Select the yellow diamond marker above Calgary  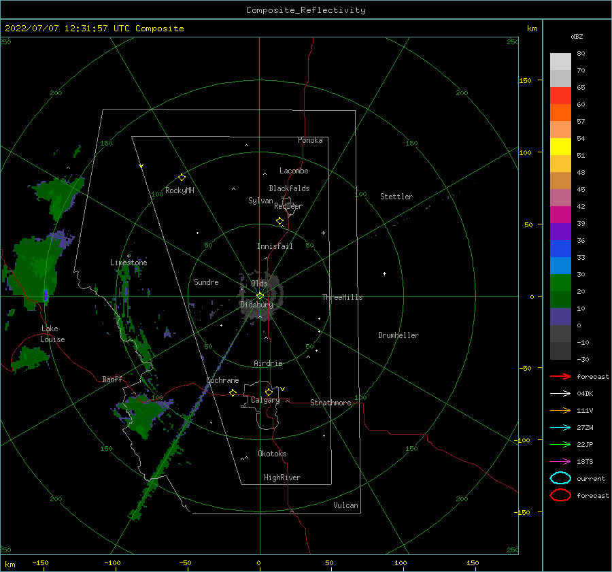tap(269, 392)
